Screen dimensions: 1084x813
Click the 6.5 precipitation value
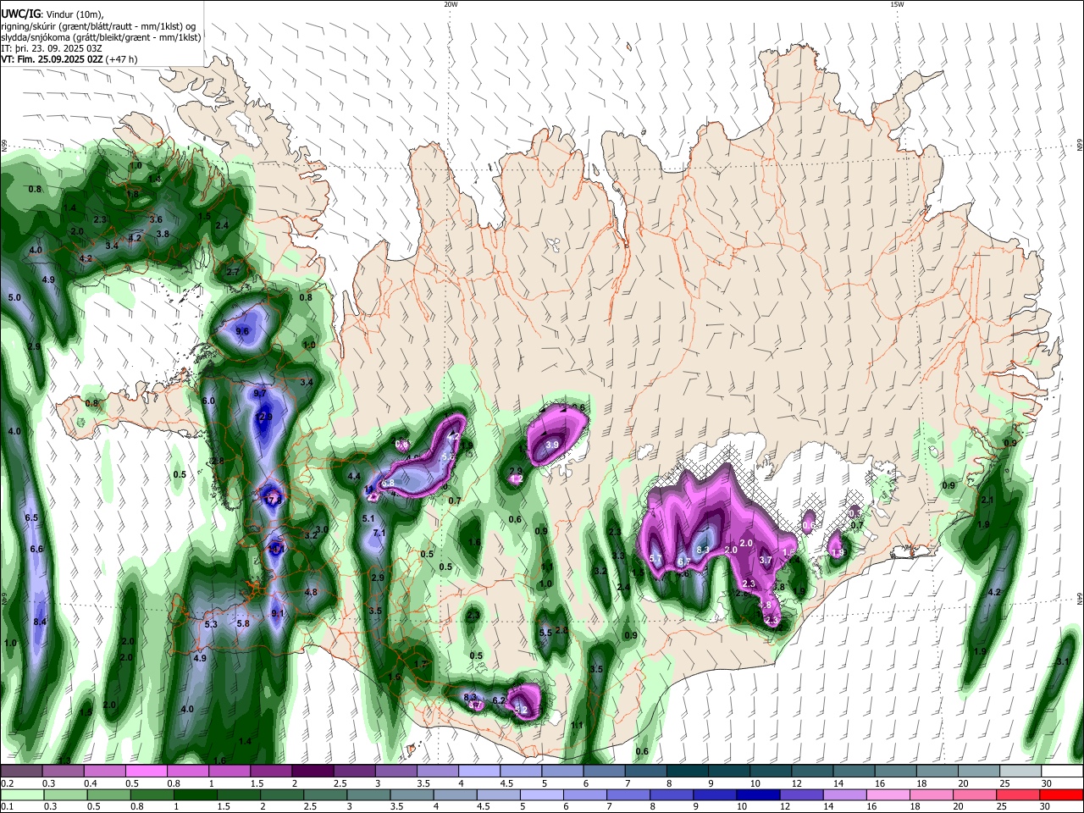[31, 517]
